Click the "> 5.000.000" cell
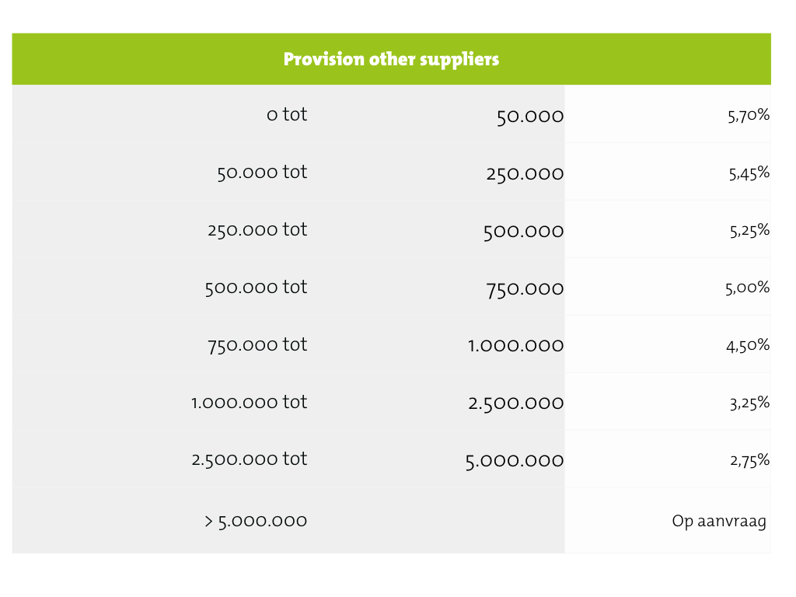Screen dimensions: 796x597 coord(256,520)
